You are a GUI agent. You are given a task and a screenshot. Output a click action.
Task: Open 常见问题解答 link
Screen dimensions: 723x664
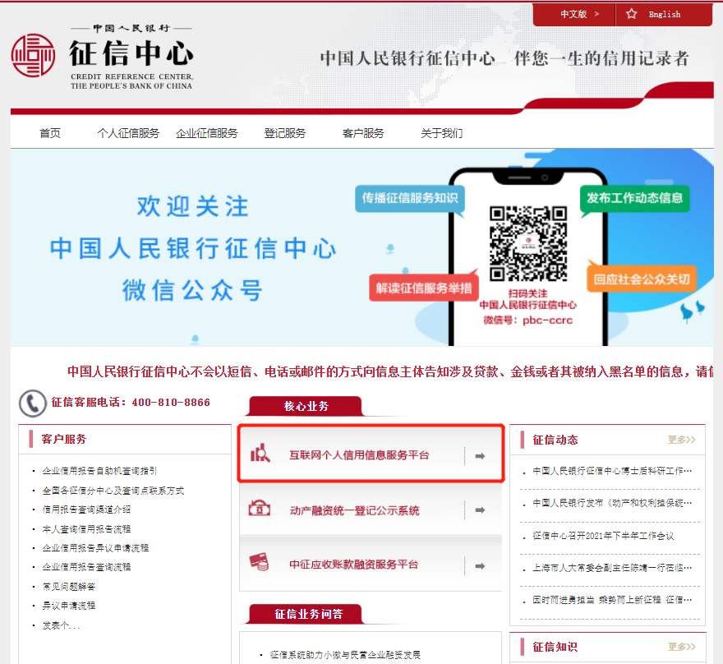tap(69, 587)
